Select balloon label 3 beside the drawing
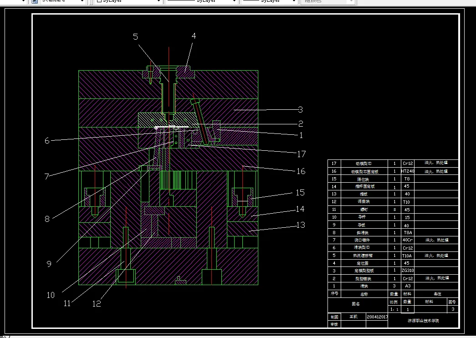This screenshot has height=338, width=476. tap(300, 110)
